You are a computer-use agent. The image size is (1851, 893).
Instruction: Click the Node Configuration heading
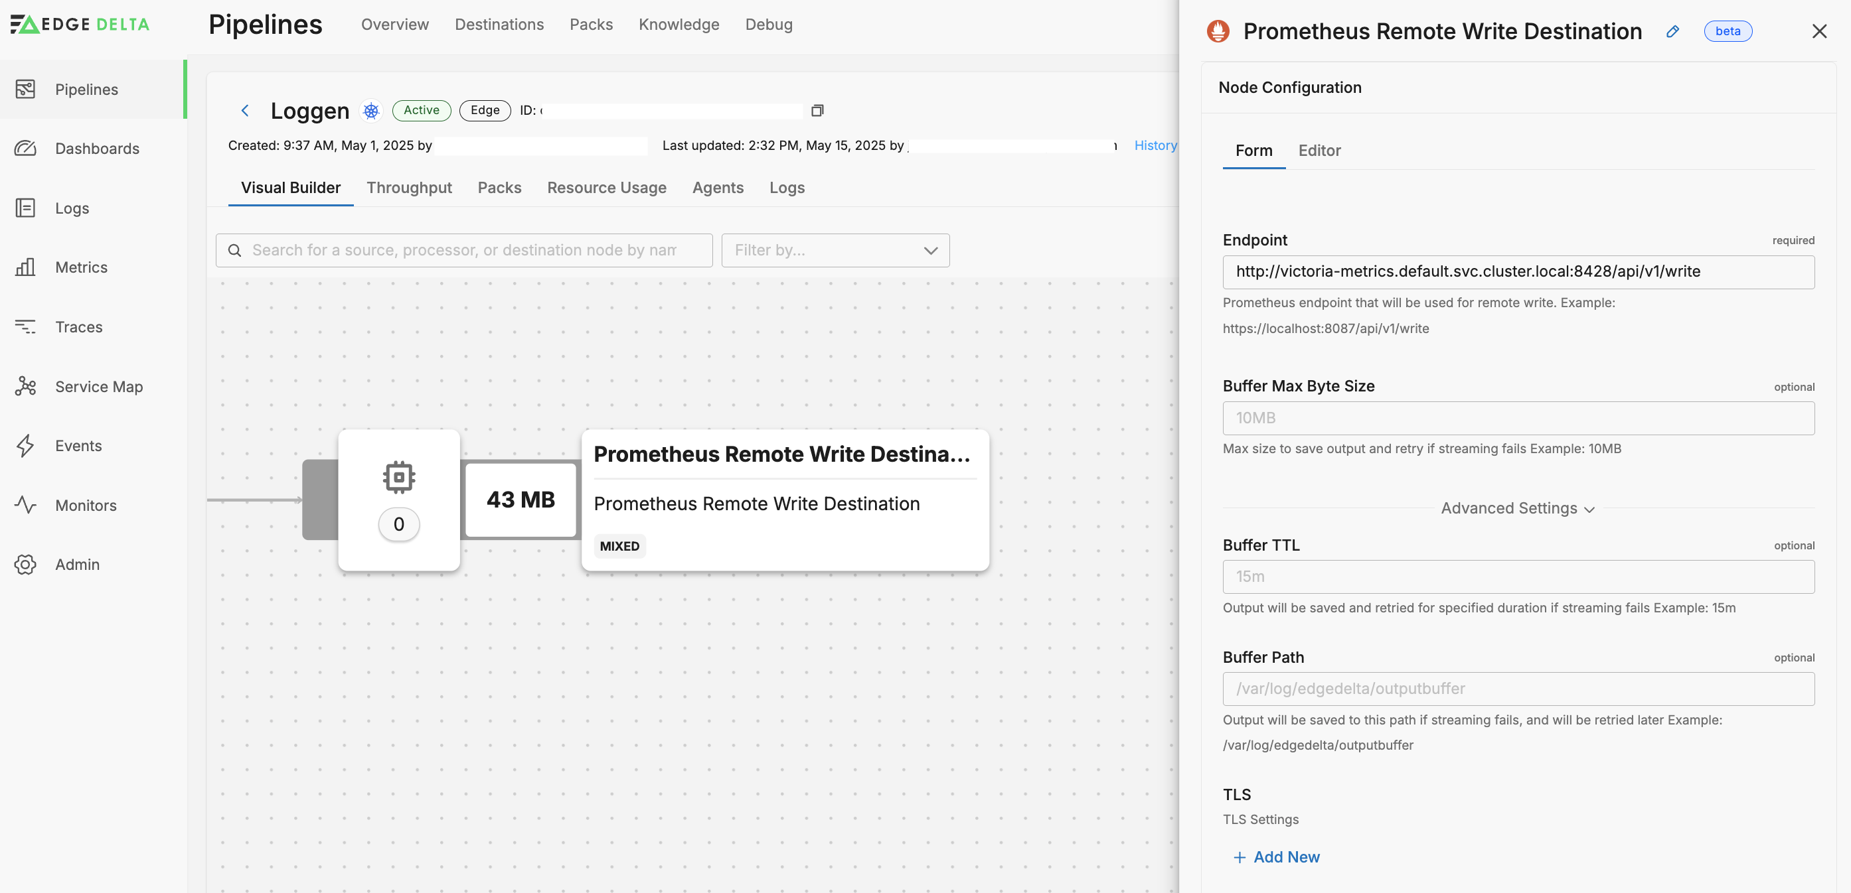[x=1290, y=88]
